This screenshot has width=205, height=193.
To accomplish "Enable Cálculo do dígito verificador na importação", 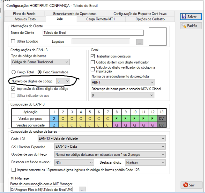I will [93, 69].
